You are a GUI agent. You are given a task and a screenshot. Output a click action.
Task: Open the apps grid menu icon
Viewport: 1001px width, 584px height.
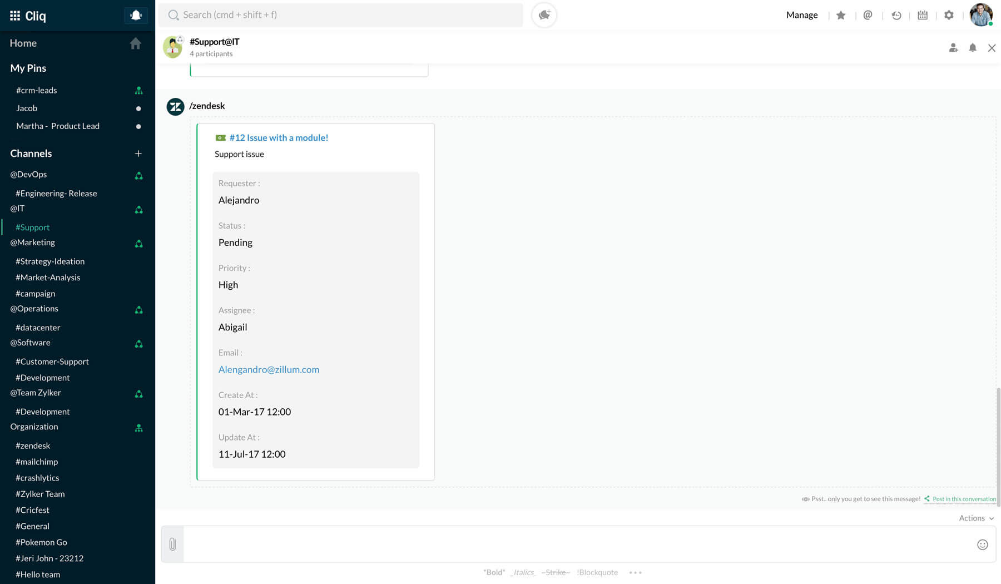(x=15, y=16)
